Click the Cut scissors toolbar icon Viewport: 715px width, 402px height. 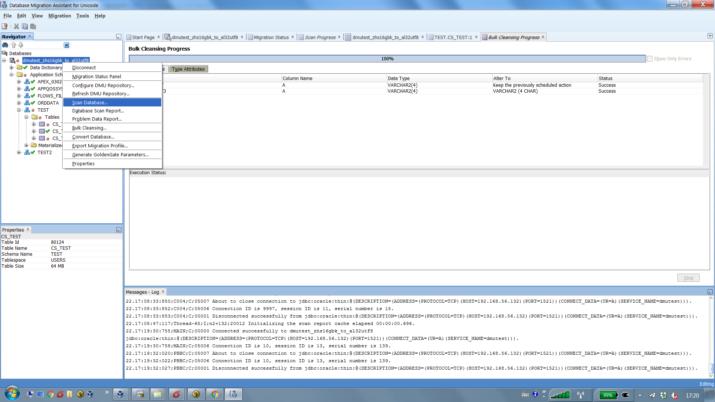(16, 26)
